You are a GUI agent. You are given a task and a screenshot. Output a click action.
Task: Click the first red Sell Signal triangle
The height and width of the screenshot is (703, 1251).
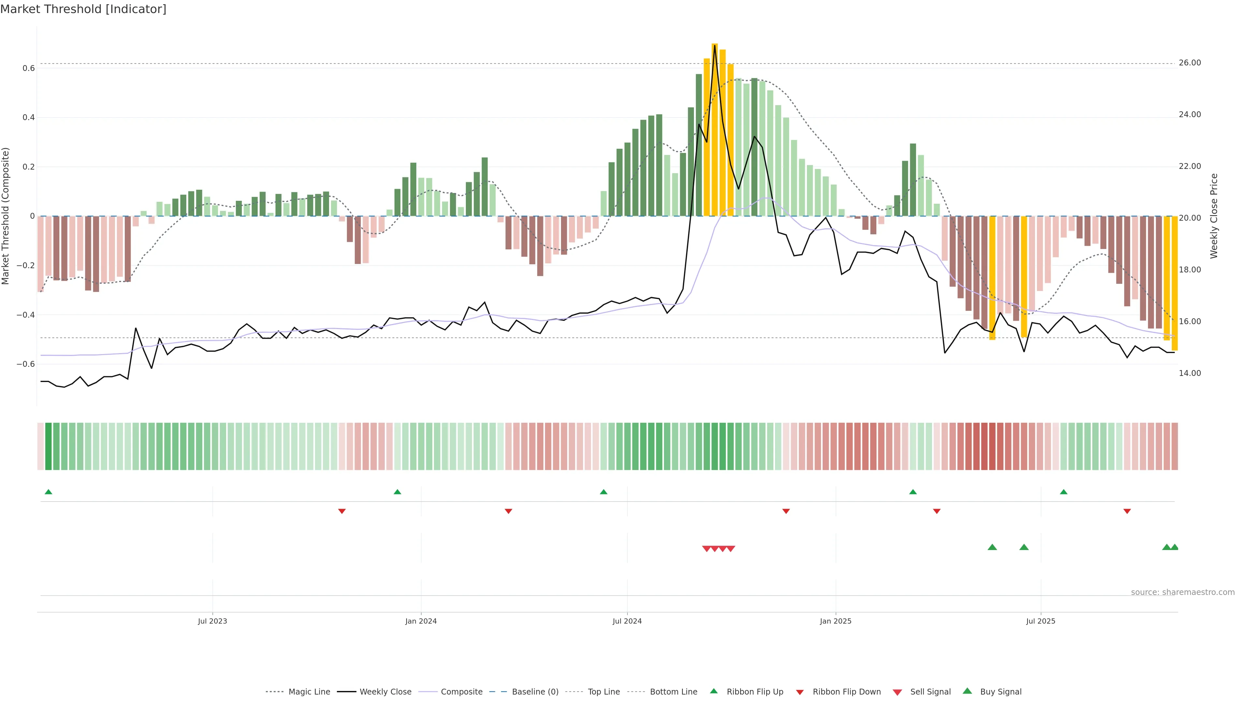pyautogui.click(x=706, y=549)
